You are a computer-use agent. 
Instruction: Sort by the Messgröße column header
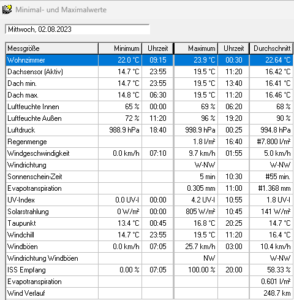click(52, 48)
